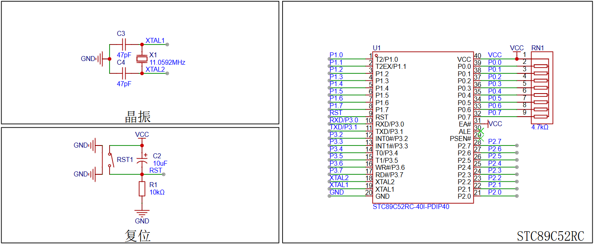Click the lower GND symbol beside switch RST1
This screenshot has height=244, width=594.
(96, 174)
